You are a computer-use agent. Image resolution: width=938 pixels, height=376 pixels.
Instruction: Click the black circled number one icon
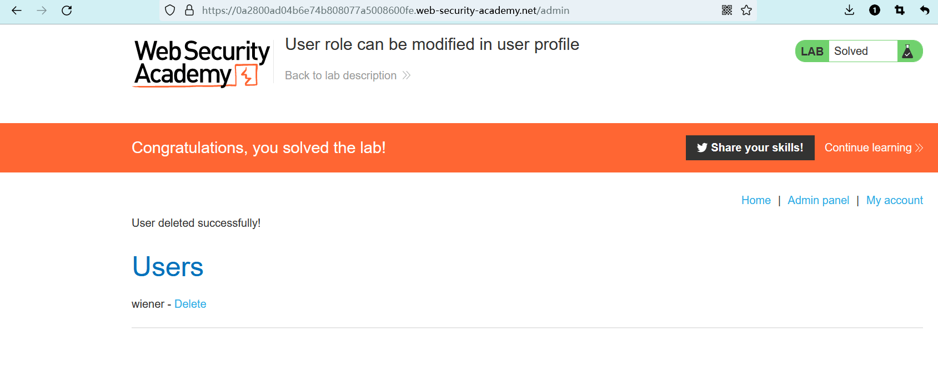(875, 10)
